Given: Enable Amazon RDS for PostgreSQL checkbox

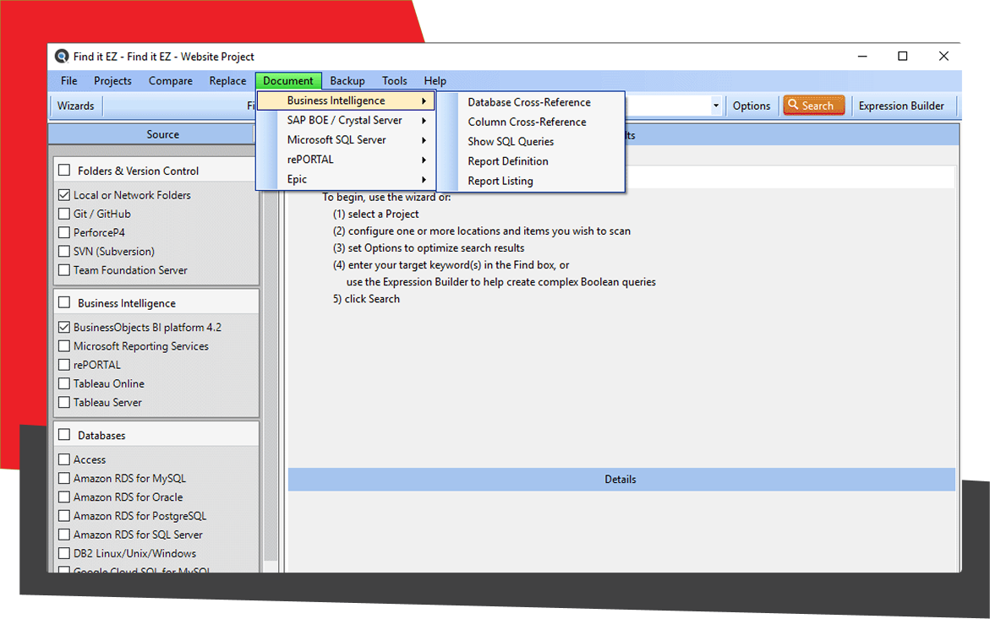Looking at the screenshot, I should [x=64, y=516].
